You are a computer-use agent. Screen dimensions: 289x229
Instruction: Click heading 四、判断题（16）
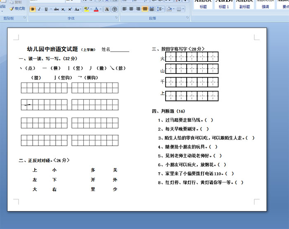click(168, 111)
